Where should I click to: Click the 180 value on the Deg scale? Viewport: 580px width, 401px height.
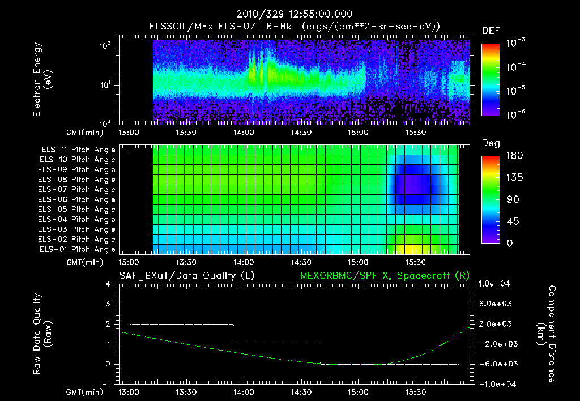[514, 156]
